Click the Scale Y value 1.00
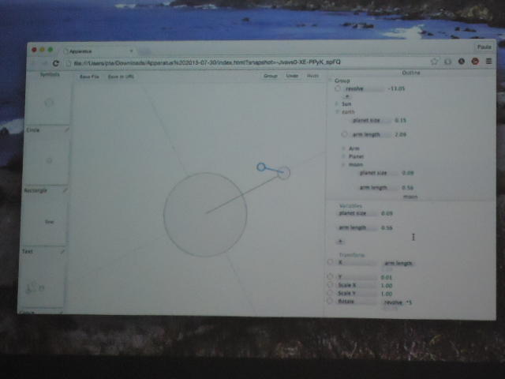The image size is (505, 379). [x=386, y=294]
